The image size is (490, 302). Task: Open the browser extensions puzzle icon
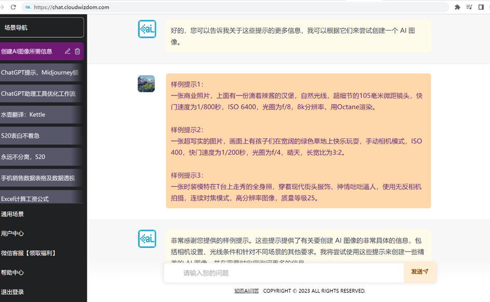[x=457, y=7]
